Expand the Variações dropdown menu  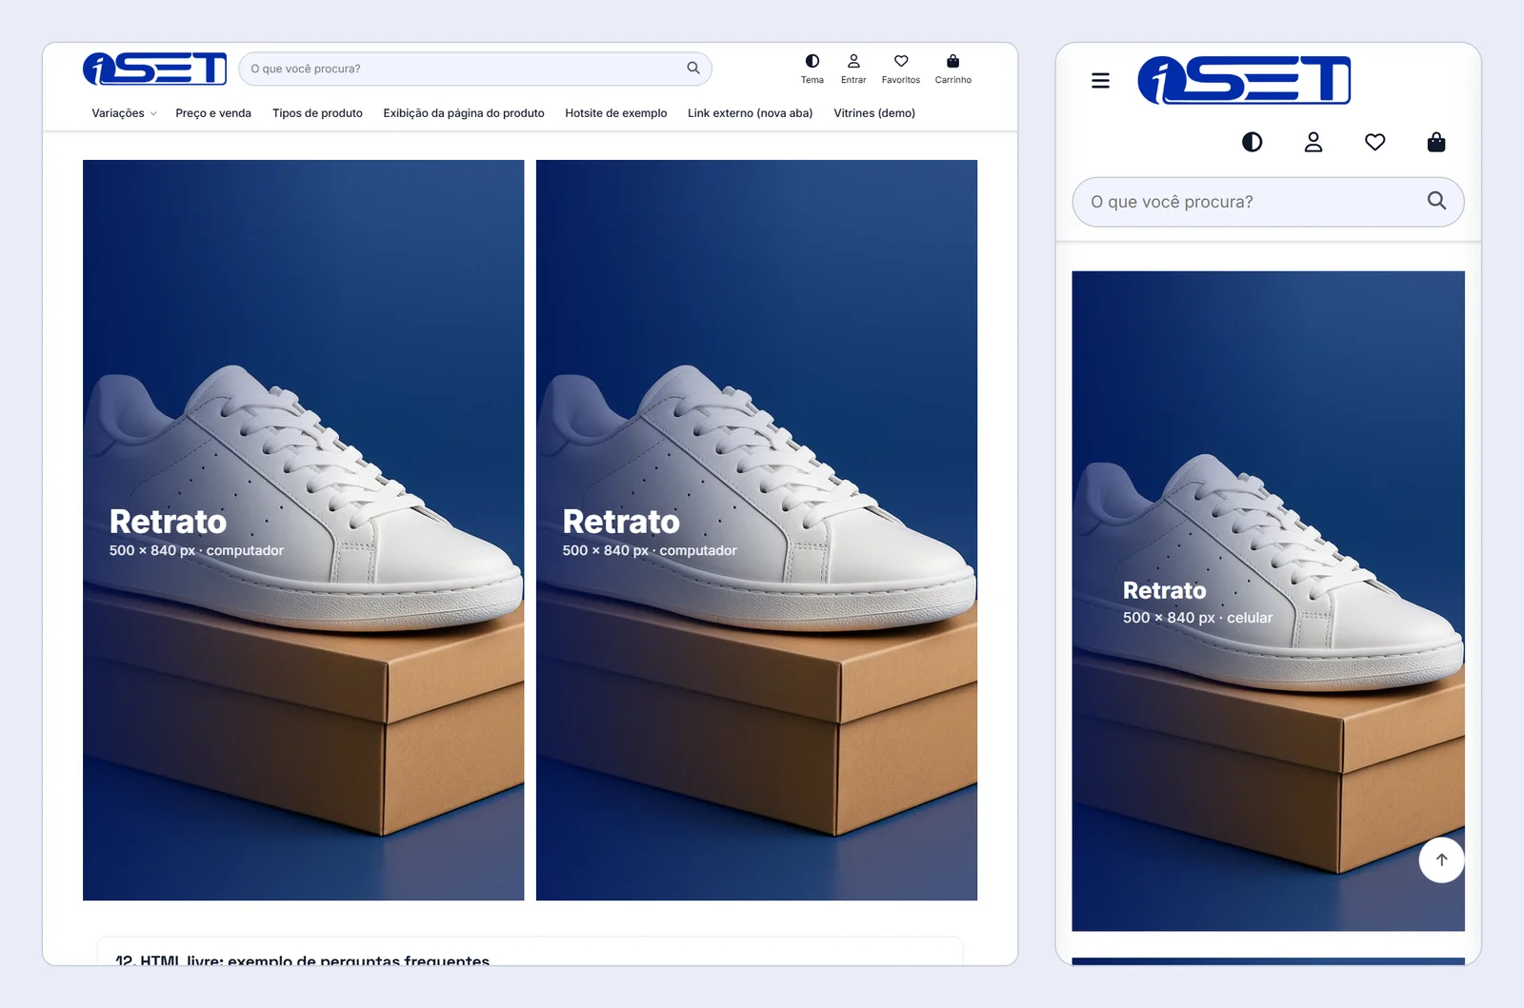[x=124, y=113]
